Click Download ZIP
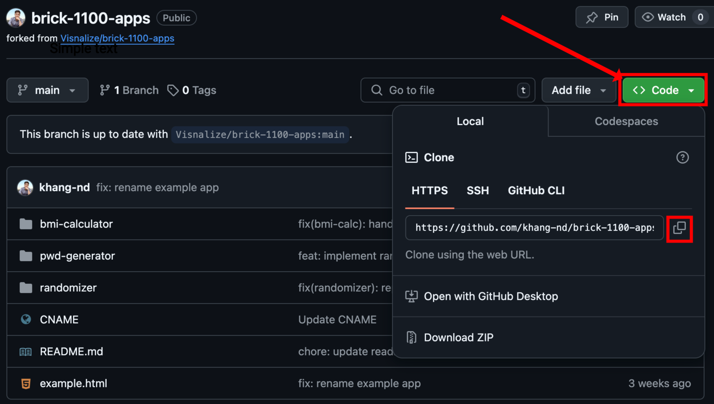The width and height of the screenshot is (714, 404). point(458,337)
